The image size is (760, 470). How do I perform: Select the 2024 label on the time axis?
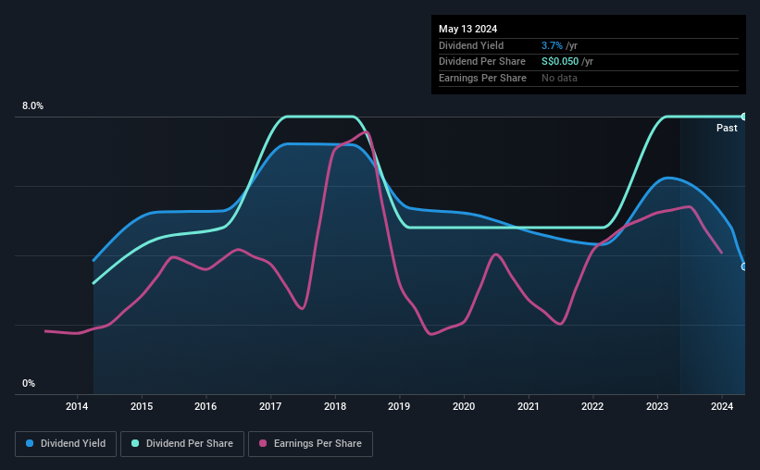(x=722, y=406)
